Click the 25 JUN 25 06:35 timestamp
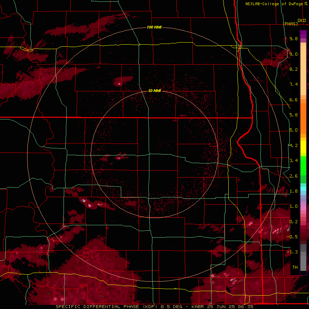The image size is (309, 309). pos(230,307)
